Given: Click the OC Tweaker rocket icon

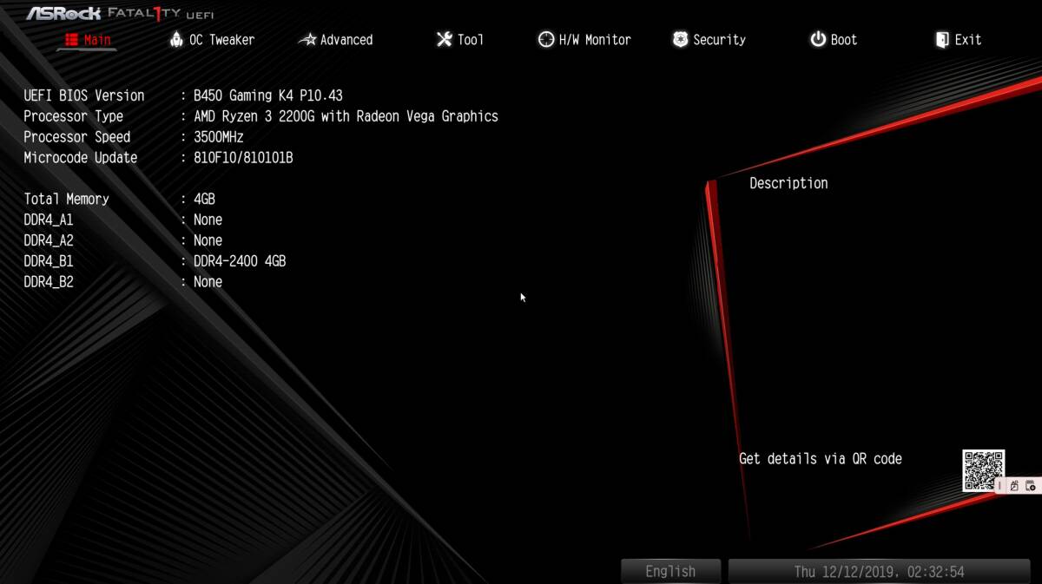Looking at the screenshot, I should point(176,40).
